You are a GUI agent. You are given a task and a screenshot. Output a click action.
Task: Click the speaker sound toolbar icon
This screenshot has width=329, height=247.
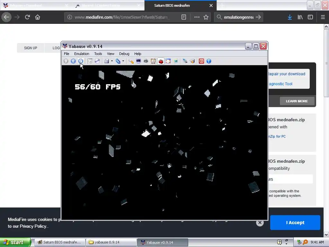(x=146, y=61)
